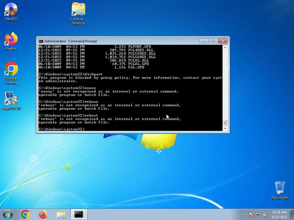The width and height of the screenshot is (294, 220).
Task: Click the 'diskpart' command line
Action: 71,74
